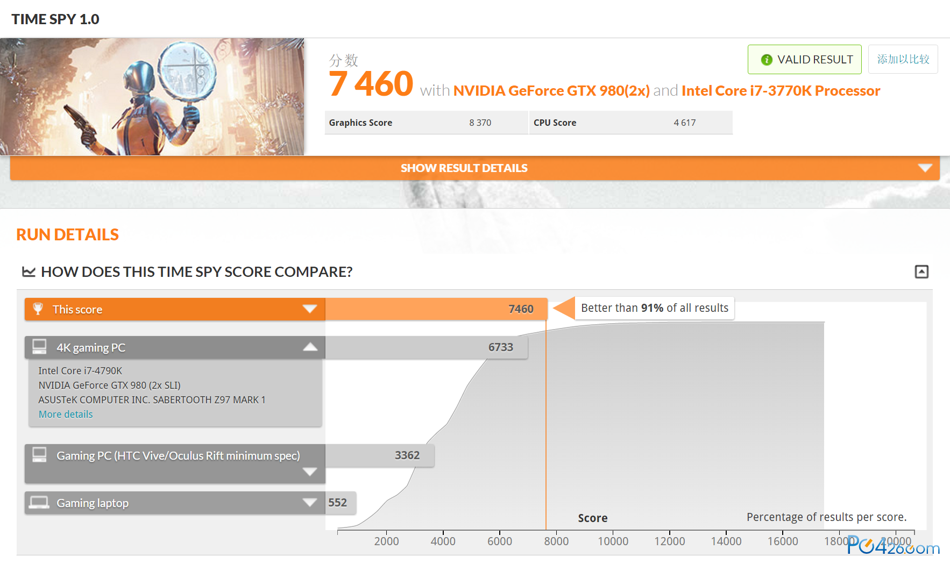This screenshot has height=564, width=950.
Task: Click the 4K gaming PC row label
Action: tap(91, 348)
